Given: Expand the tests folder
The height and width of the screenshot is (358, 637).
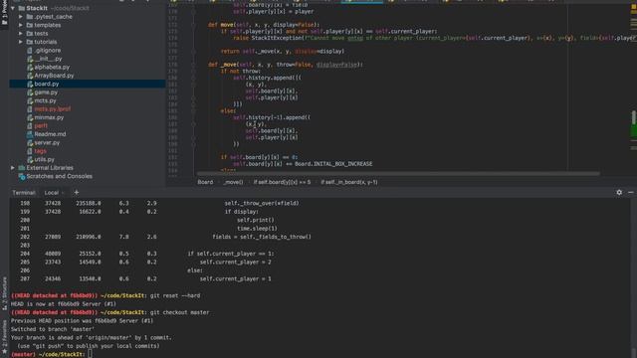Looking at the screenshot, I should pos(21,34).
